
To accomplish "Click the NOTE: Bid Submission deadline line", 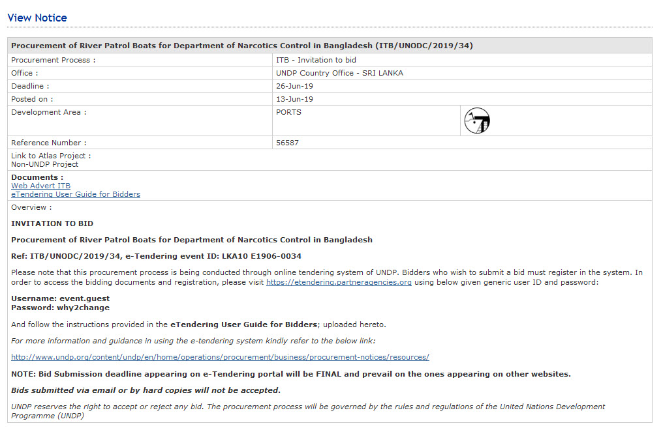I will click(x=290, y=374).
